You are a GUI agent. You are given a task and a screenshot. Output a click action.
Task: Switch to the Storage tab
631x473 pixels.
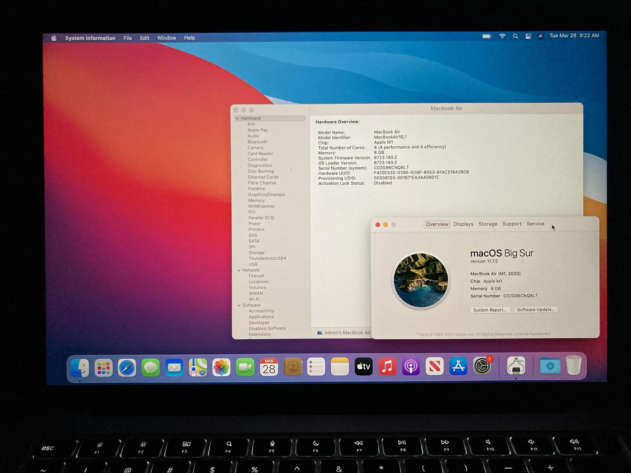[x=488, y=224]
